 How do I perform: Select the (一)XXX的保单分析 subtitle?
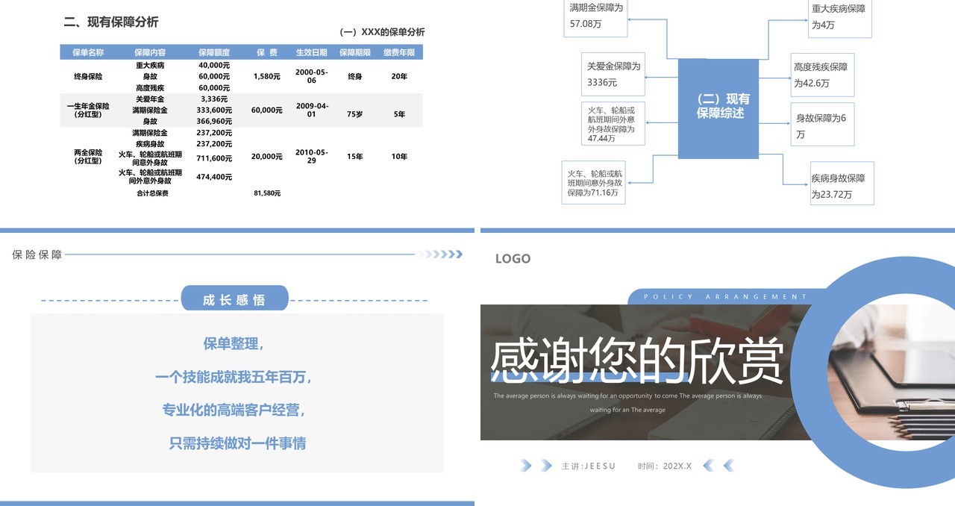[x=382, y=32]
